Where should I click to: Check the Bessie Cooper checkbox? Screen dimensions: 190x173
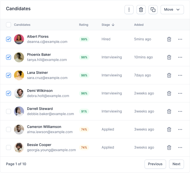point(8,148)
